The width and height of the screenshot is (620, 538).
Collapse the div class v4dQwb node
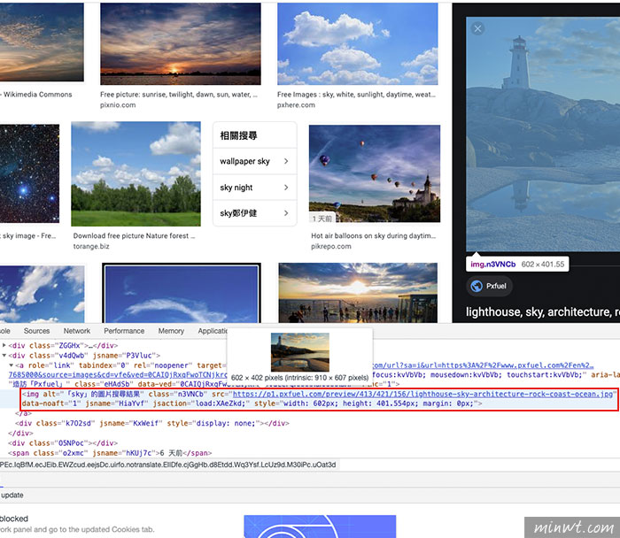coord(4,355)
